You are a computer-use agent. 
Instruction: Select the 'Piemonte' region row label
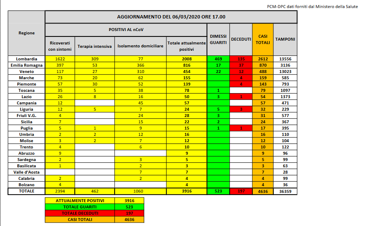pos(26,84)
